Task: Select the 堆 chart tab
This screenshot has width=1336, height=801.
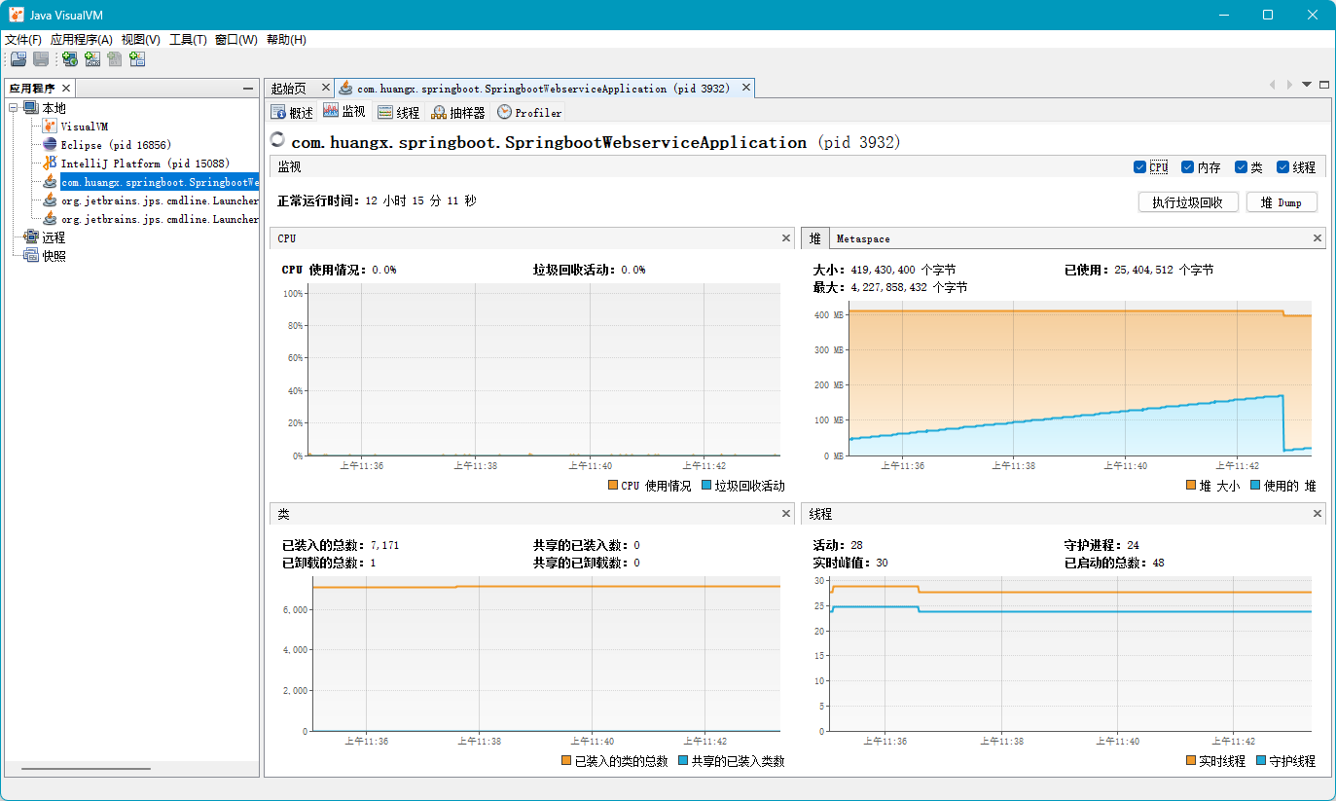Action: pyautogui.click(x=815, y=238)
